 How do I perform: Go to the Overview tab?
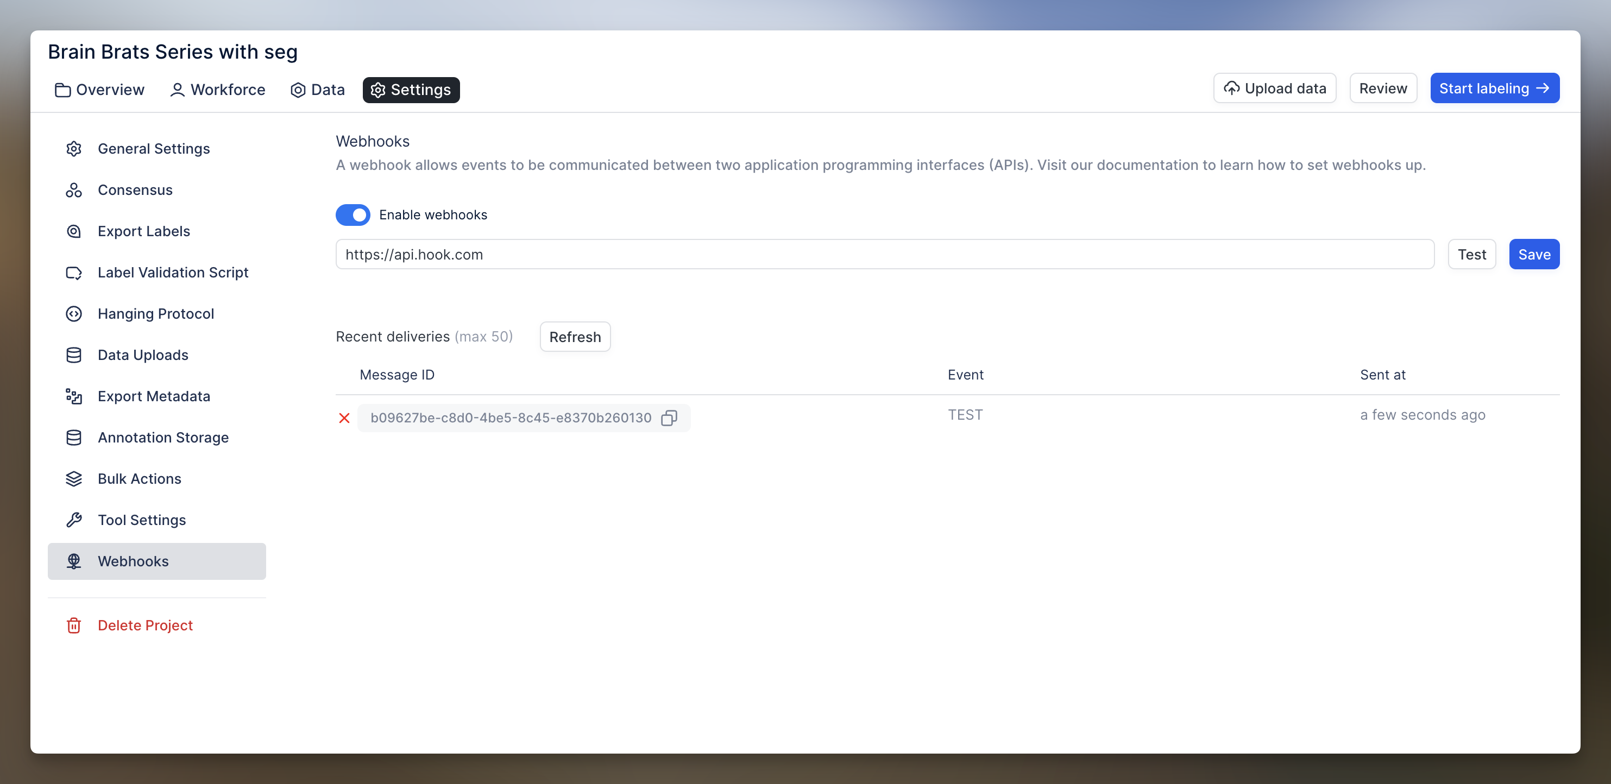point(100,90)
